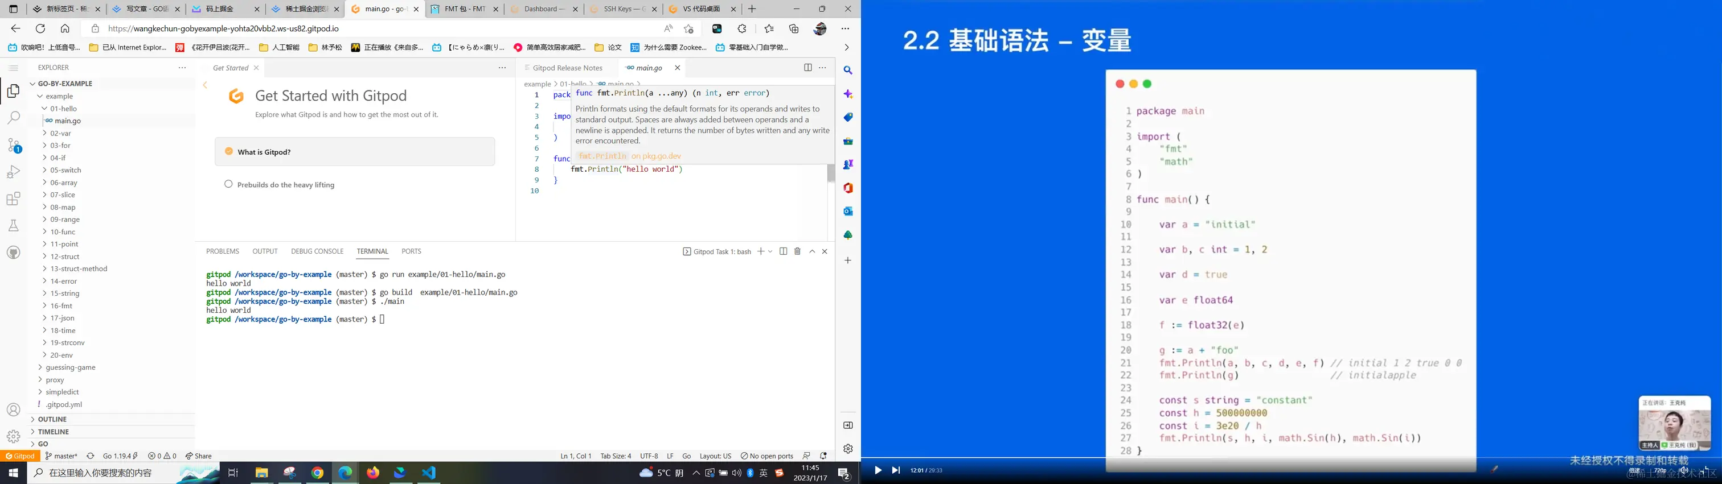Switch to the PORTS panel tab
The width and height of the screenshot is (1722, 484).
tap(411, 251)
